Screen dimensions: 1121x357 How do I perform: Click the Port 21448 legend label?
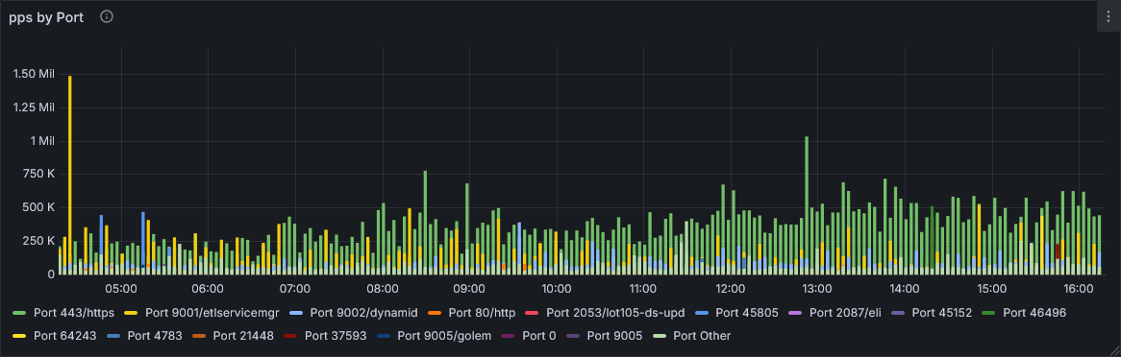pos(243,336)
